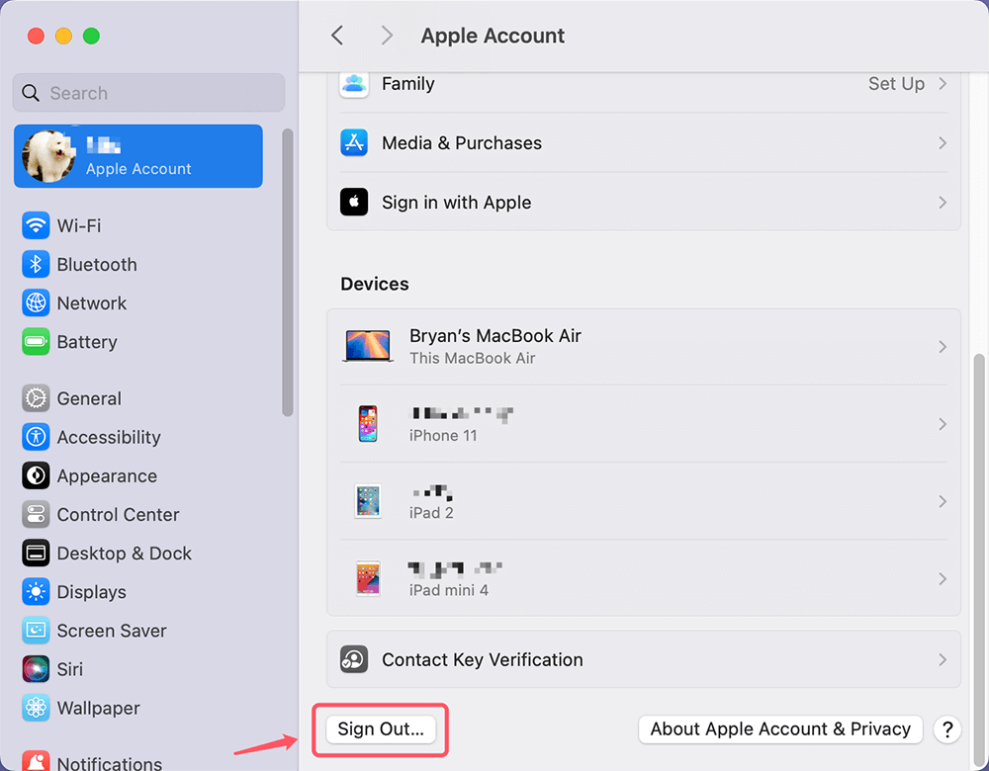989x771 pixels.
Task: Open Media & Purchases details
Action: 643,142
